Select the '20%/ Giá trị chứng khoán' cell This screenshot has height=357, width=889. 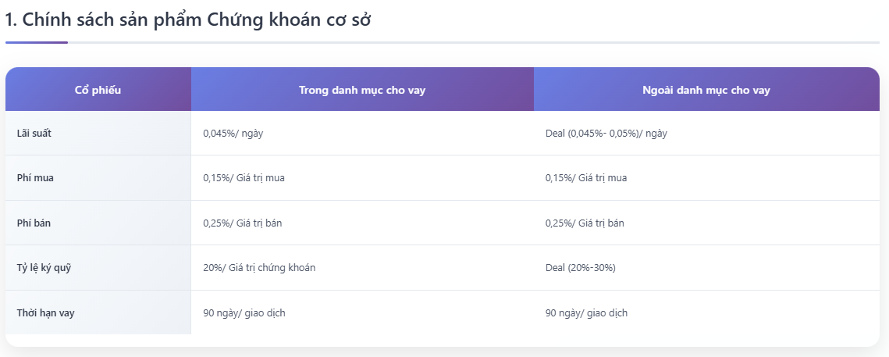pyautogui.click(x=259, y=268)
